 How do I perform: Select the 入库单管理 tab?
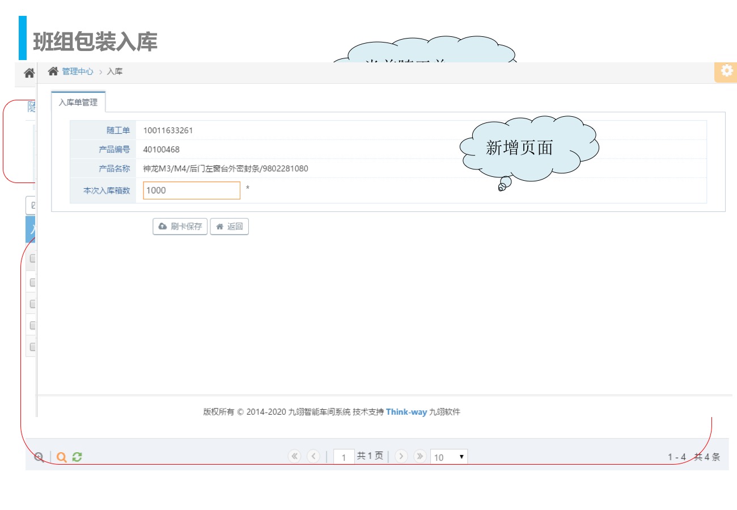point(78,103)
